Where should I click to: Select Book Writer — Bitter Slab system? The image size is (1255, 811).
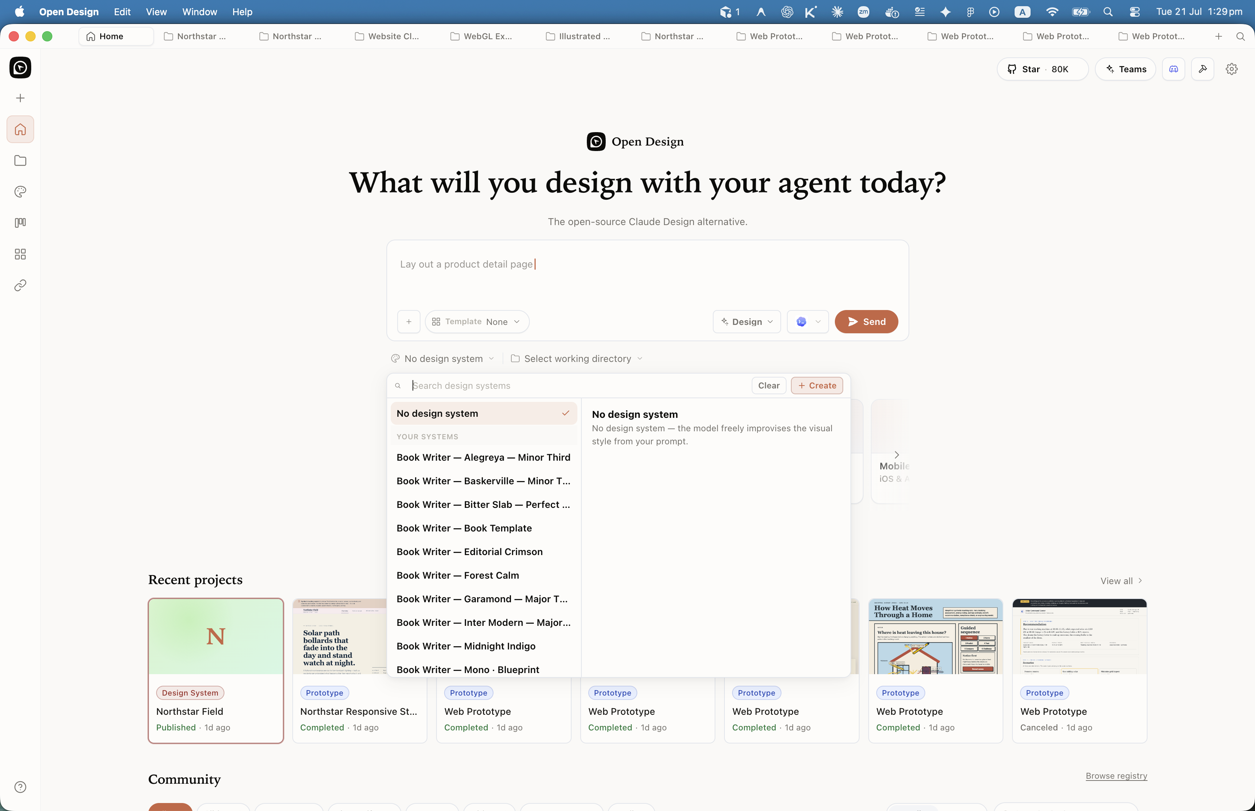click(483, 505)
